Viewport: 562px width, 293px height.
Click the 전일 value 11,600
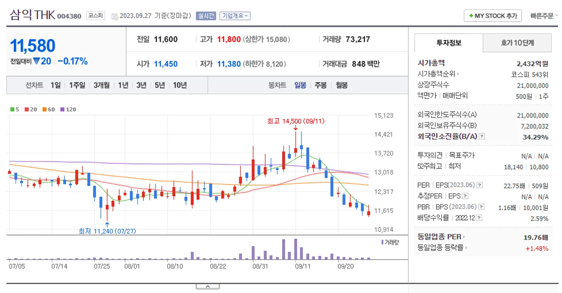[166, 39]
